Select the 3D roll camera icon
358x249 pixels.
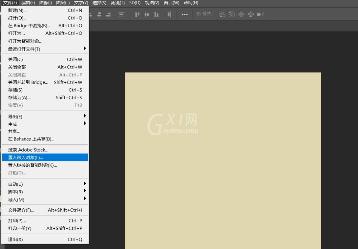click(x=232, y=14)
